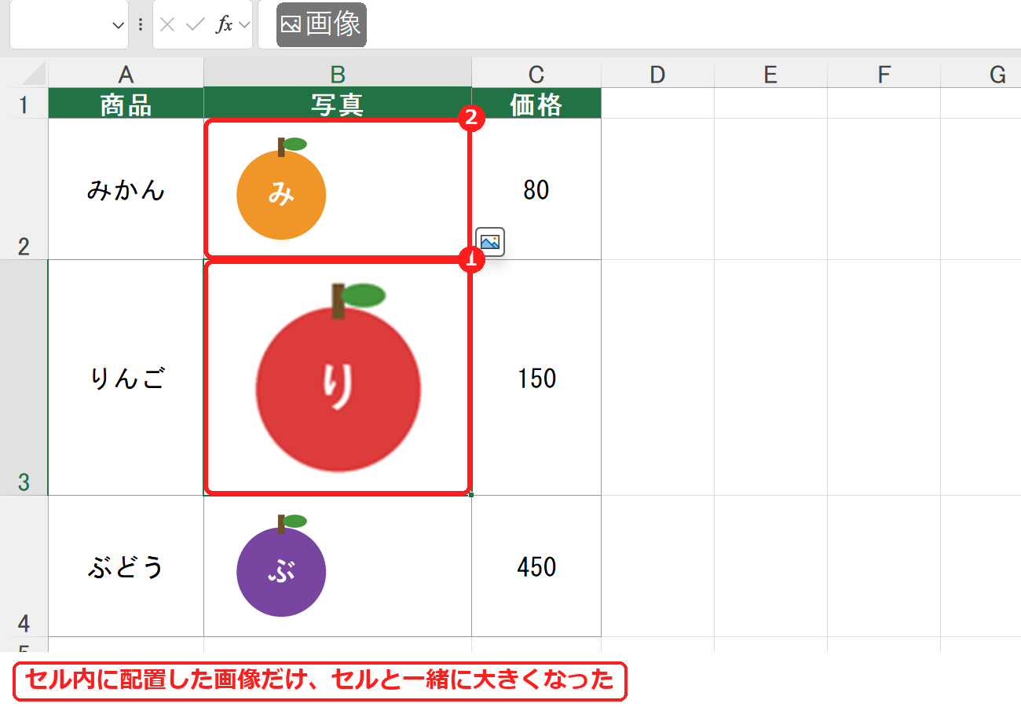Select the price cell 150

(536, 378)
